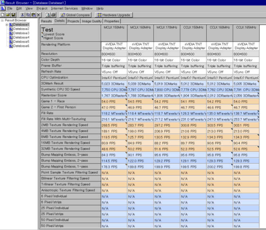Select Database3 in the tree
Screen dimensions: 266x230
click(x=21, y=33)
